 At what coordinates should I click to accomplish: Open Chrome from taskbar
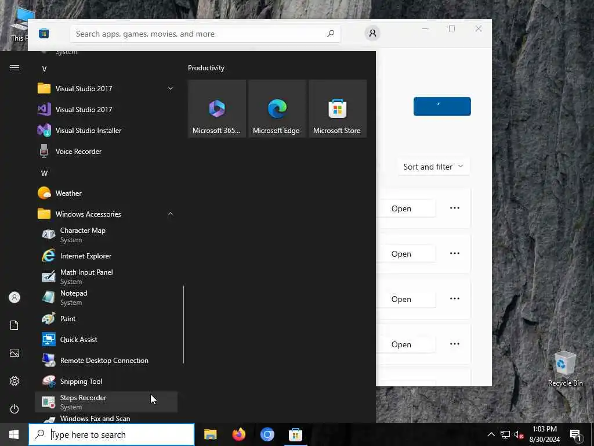(267, 434)
